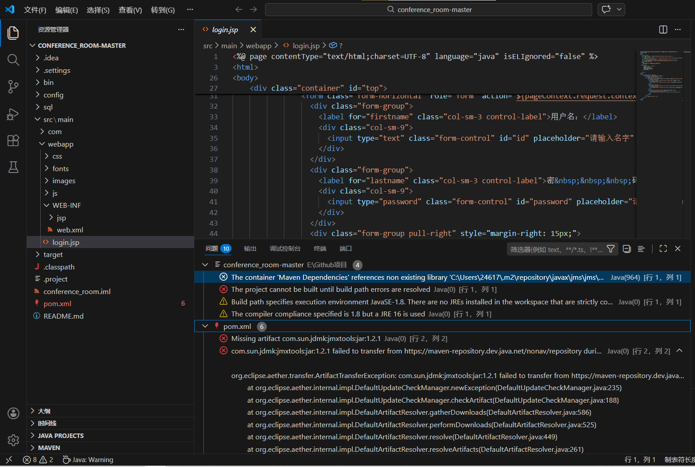Open the 转到(G) menu

[x=163, y=10]
